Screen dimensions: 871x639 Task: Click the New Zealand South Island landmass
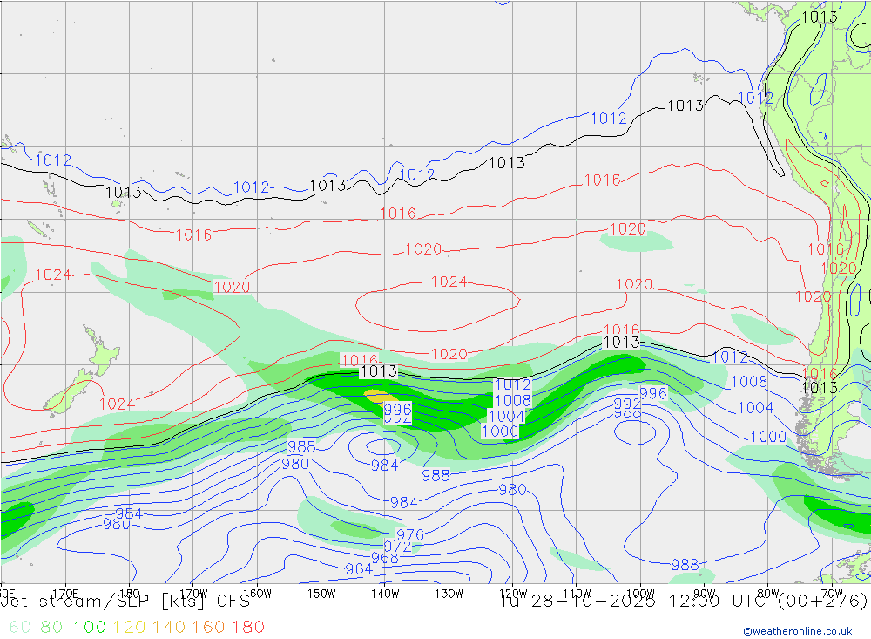(70, 391)
